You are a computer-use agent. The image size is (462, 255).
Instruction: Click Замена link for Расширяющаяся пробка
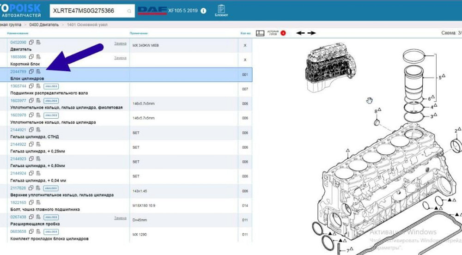[120, 218]
